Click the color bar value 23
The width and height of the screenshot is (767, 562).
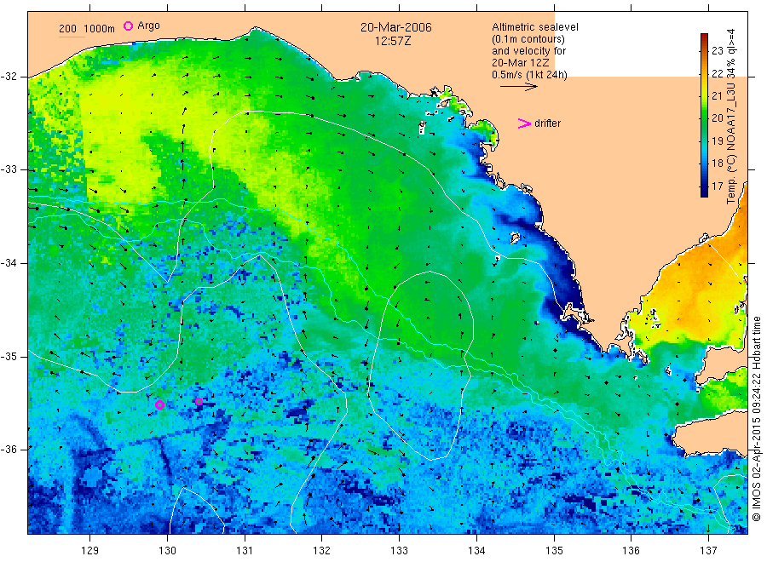point(717,50)
